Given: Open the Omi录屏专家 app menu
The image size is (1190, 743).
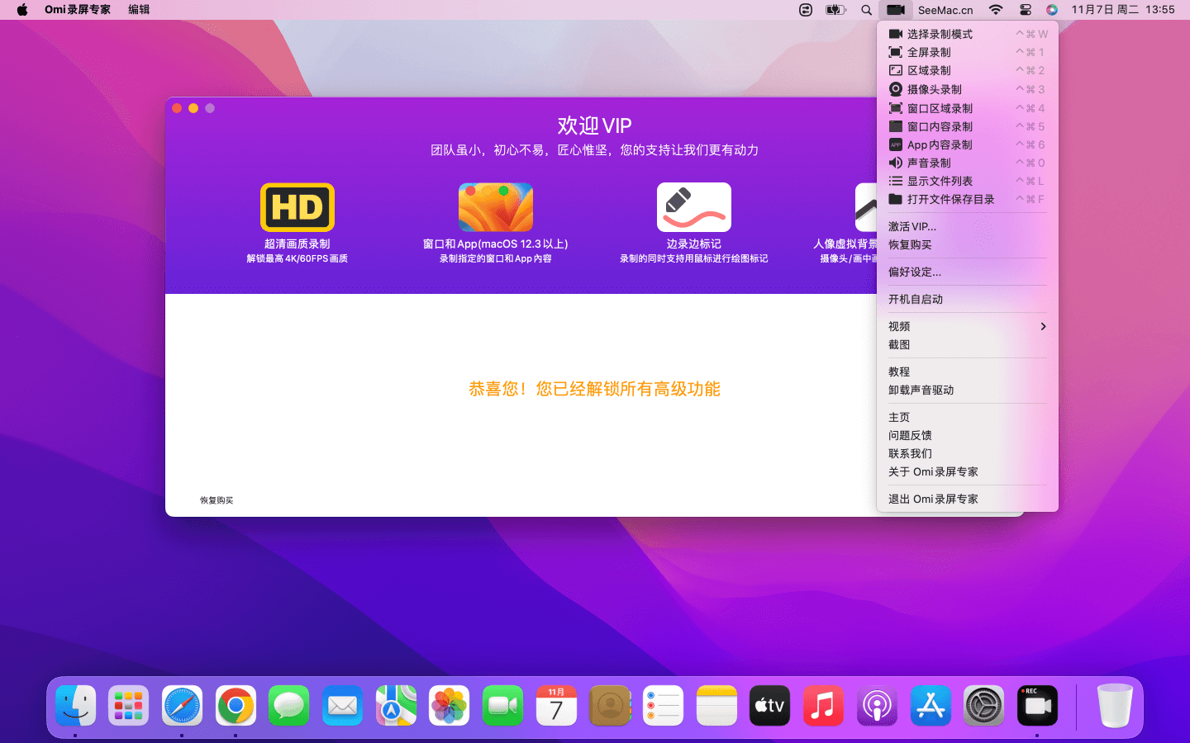Looking at the screenshot, I should (77, 10).
